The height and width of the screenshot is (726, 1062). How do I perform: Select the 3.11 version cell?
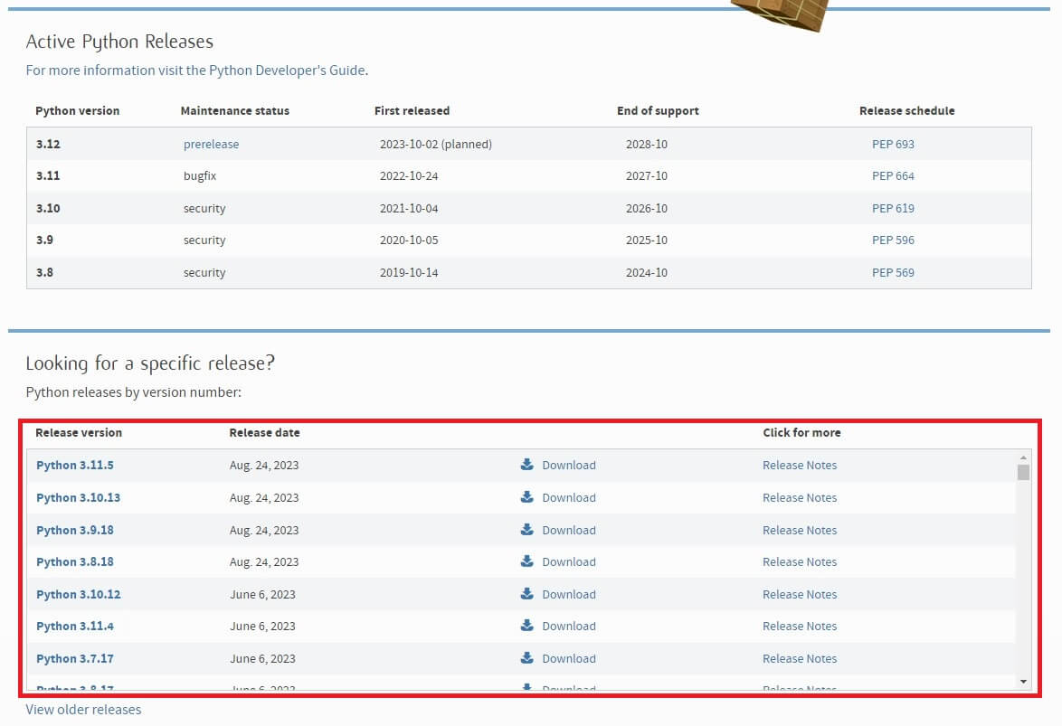pos(48,176)
